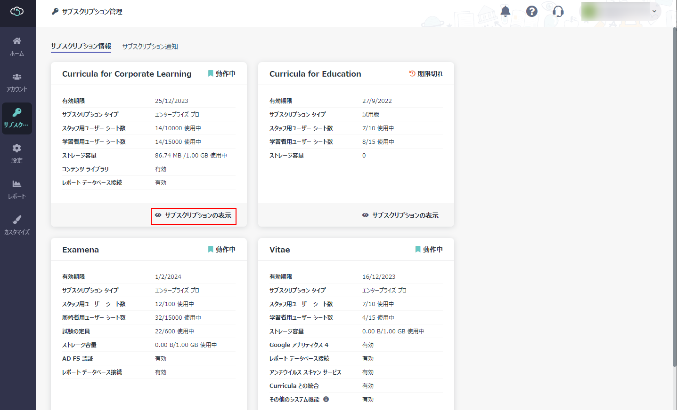Switch to サブスクリプション情報 tab
The width and height of the screenshot is (677, 410).
tap(81, 46)
